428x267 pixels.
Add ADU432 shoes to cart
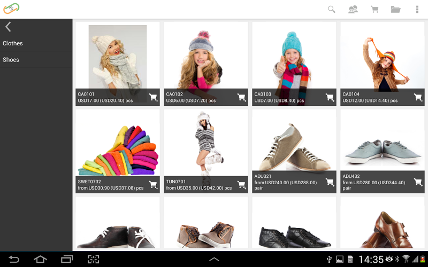[418, 182]
